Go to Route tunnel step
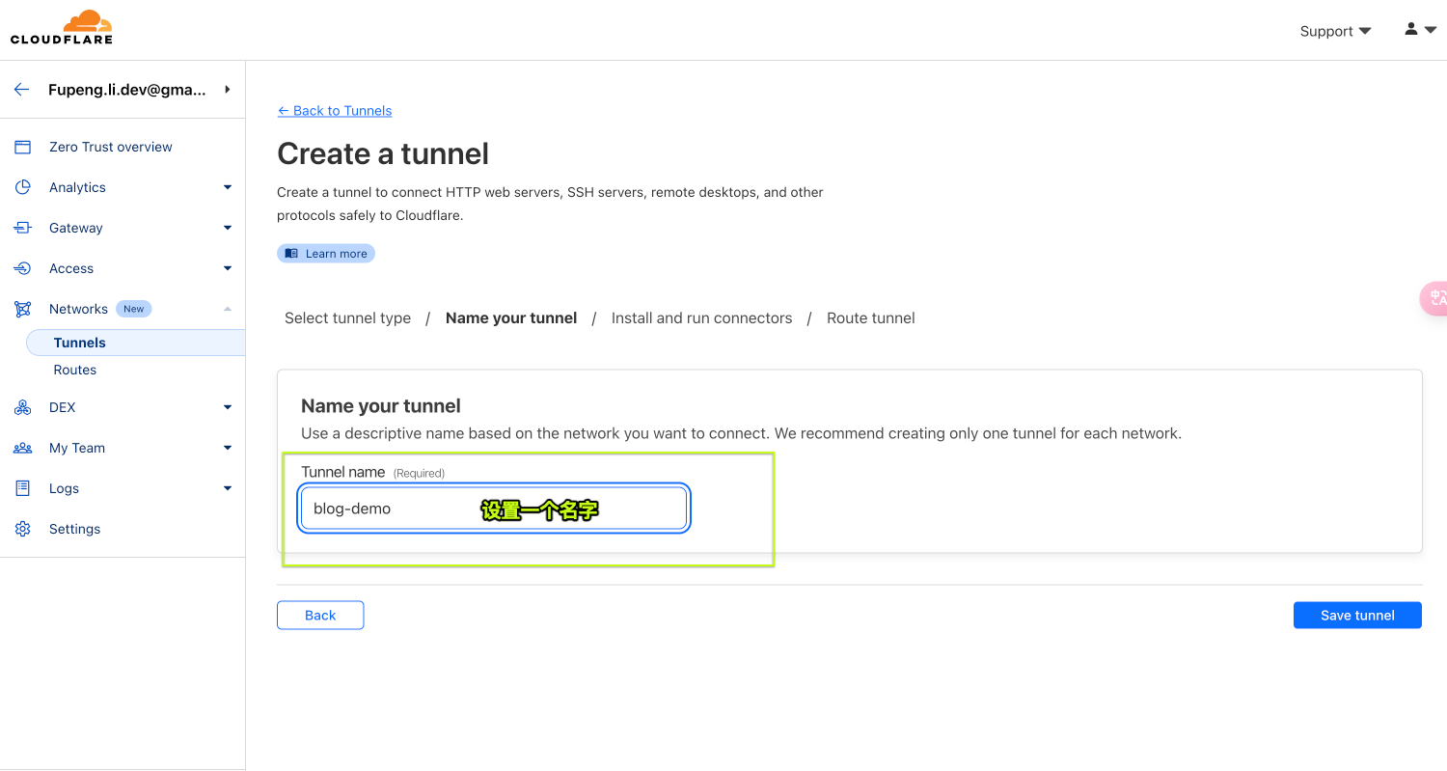 pos(870,318)
